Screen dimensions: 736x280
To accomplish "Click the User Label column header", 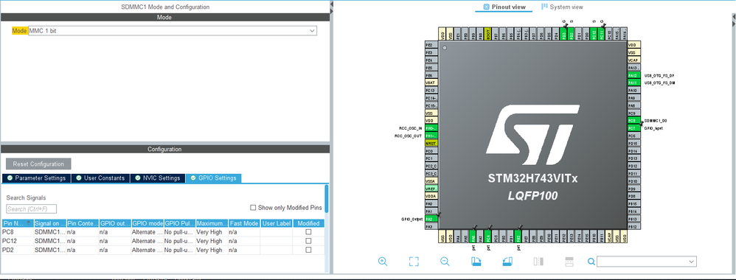I will [277, 223].
